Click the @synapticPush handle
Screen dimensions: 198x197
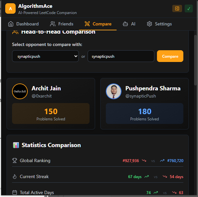pos(141,96)
